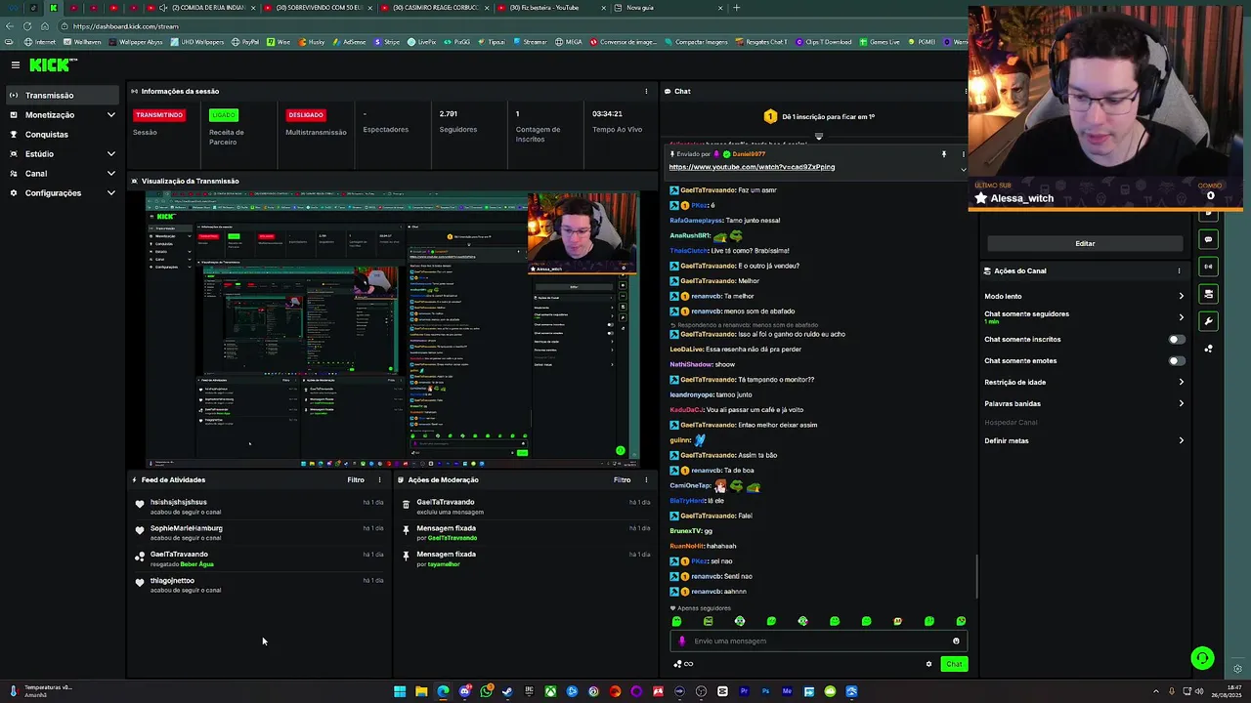Click the Editar button
The image size is (1251, 703).
click(x=1085, y=243)
